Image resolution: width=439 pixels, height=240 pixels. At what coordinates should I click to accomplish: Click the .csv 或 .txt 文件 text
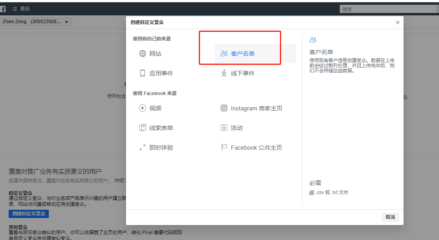point(332,192)
